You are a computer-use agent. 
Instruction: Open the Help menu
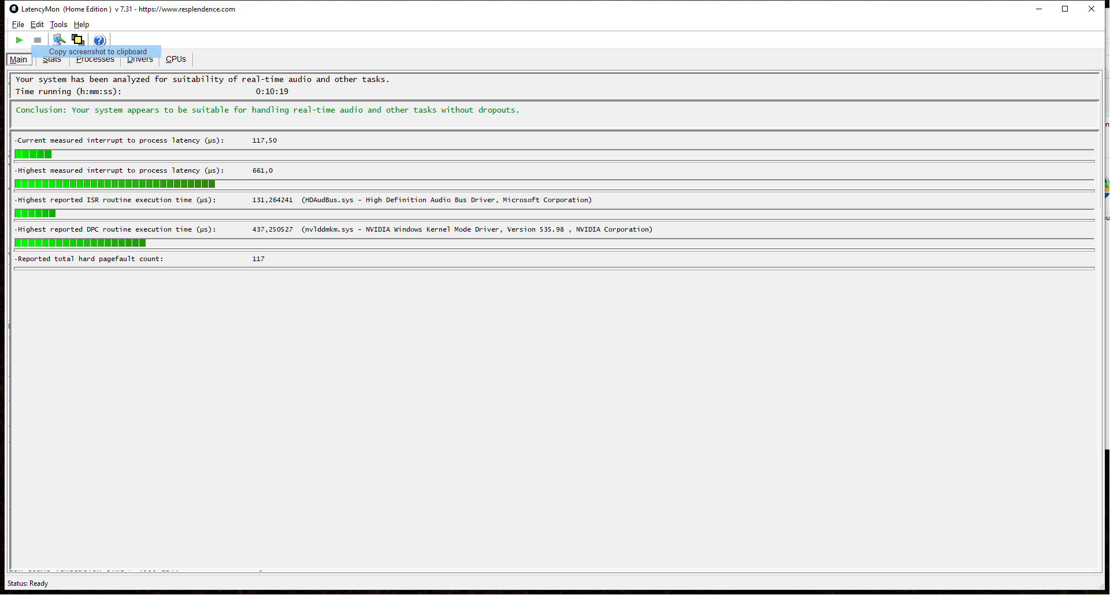click(x=81, y=24)
